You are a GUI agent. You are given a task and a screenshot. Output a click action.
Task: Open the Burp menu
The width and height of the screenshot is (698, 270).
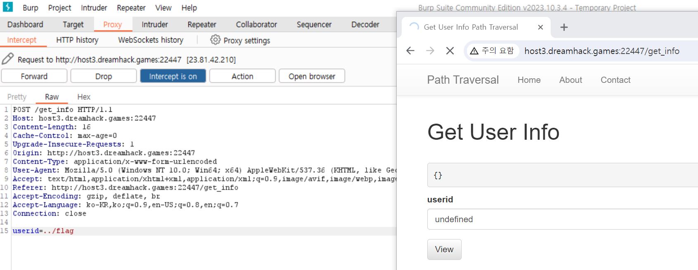click(x=30, y=8)
